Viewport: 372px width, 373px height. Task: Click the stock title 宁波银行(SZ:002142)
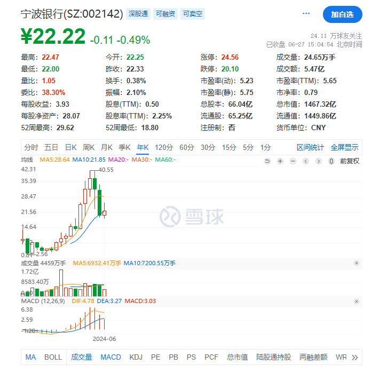point(72,14)
